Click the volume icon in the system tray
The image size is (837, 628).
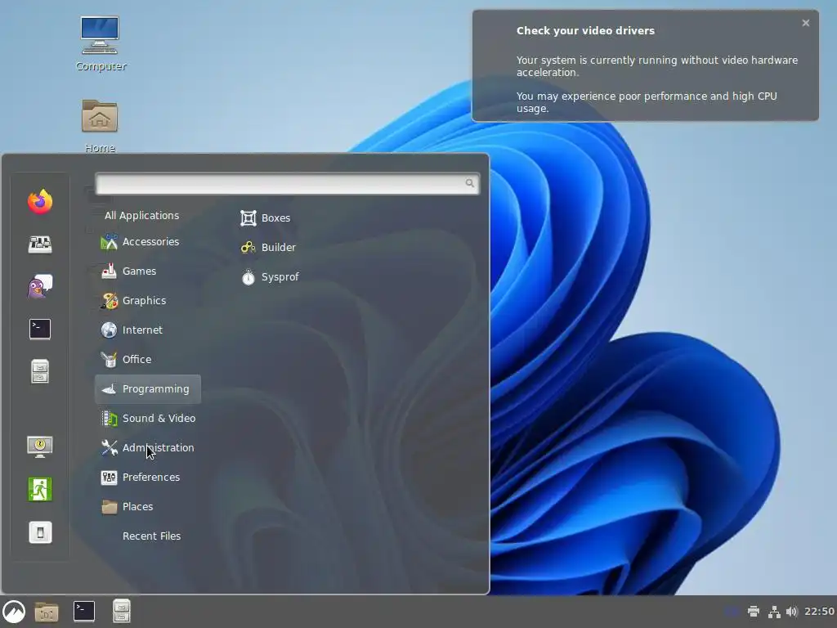coord(791,612)
